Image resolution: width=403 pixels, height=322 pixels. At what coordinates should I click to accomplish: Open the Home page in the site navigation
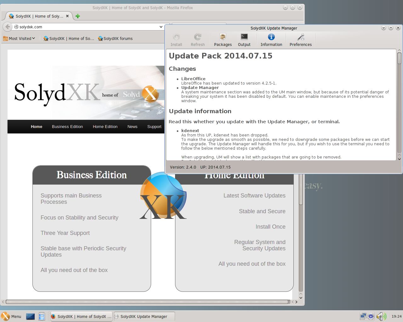(x=37, y=127)
